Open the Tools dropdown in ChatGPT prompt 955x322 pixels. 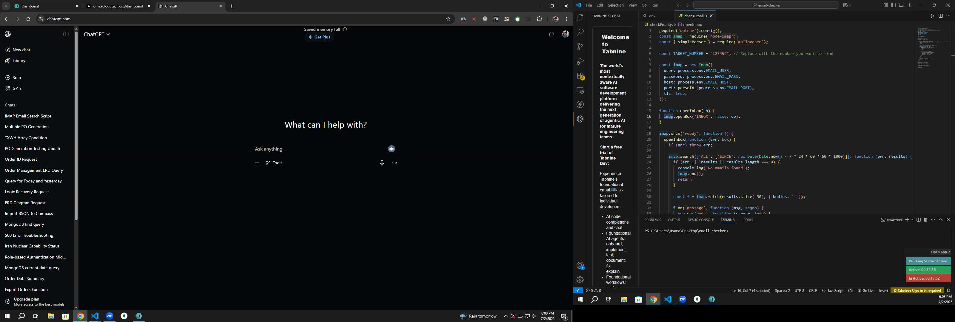click(x=274, y=163)
